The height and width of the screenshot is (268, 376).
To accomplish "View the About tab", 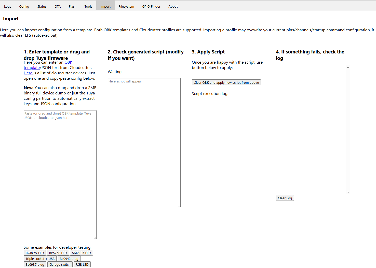I will (x=173, y=6).
